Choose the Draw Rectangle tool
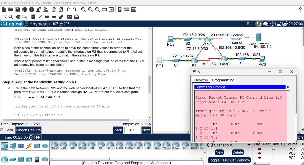The image size is (304, 165). point(47,17)
